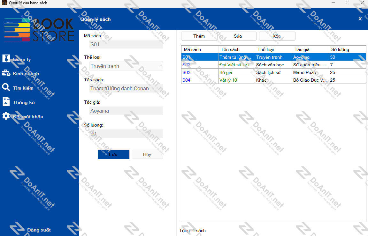Click the Quản lý tie icon
Viewport: 368px width, 236px height.
(x=6, y=58)
